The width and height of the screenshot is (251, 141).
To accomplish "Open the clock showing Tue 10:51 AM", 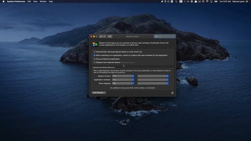I will (225, 2).
